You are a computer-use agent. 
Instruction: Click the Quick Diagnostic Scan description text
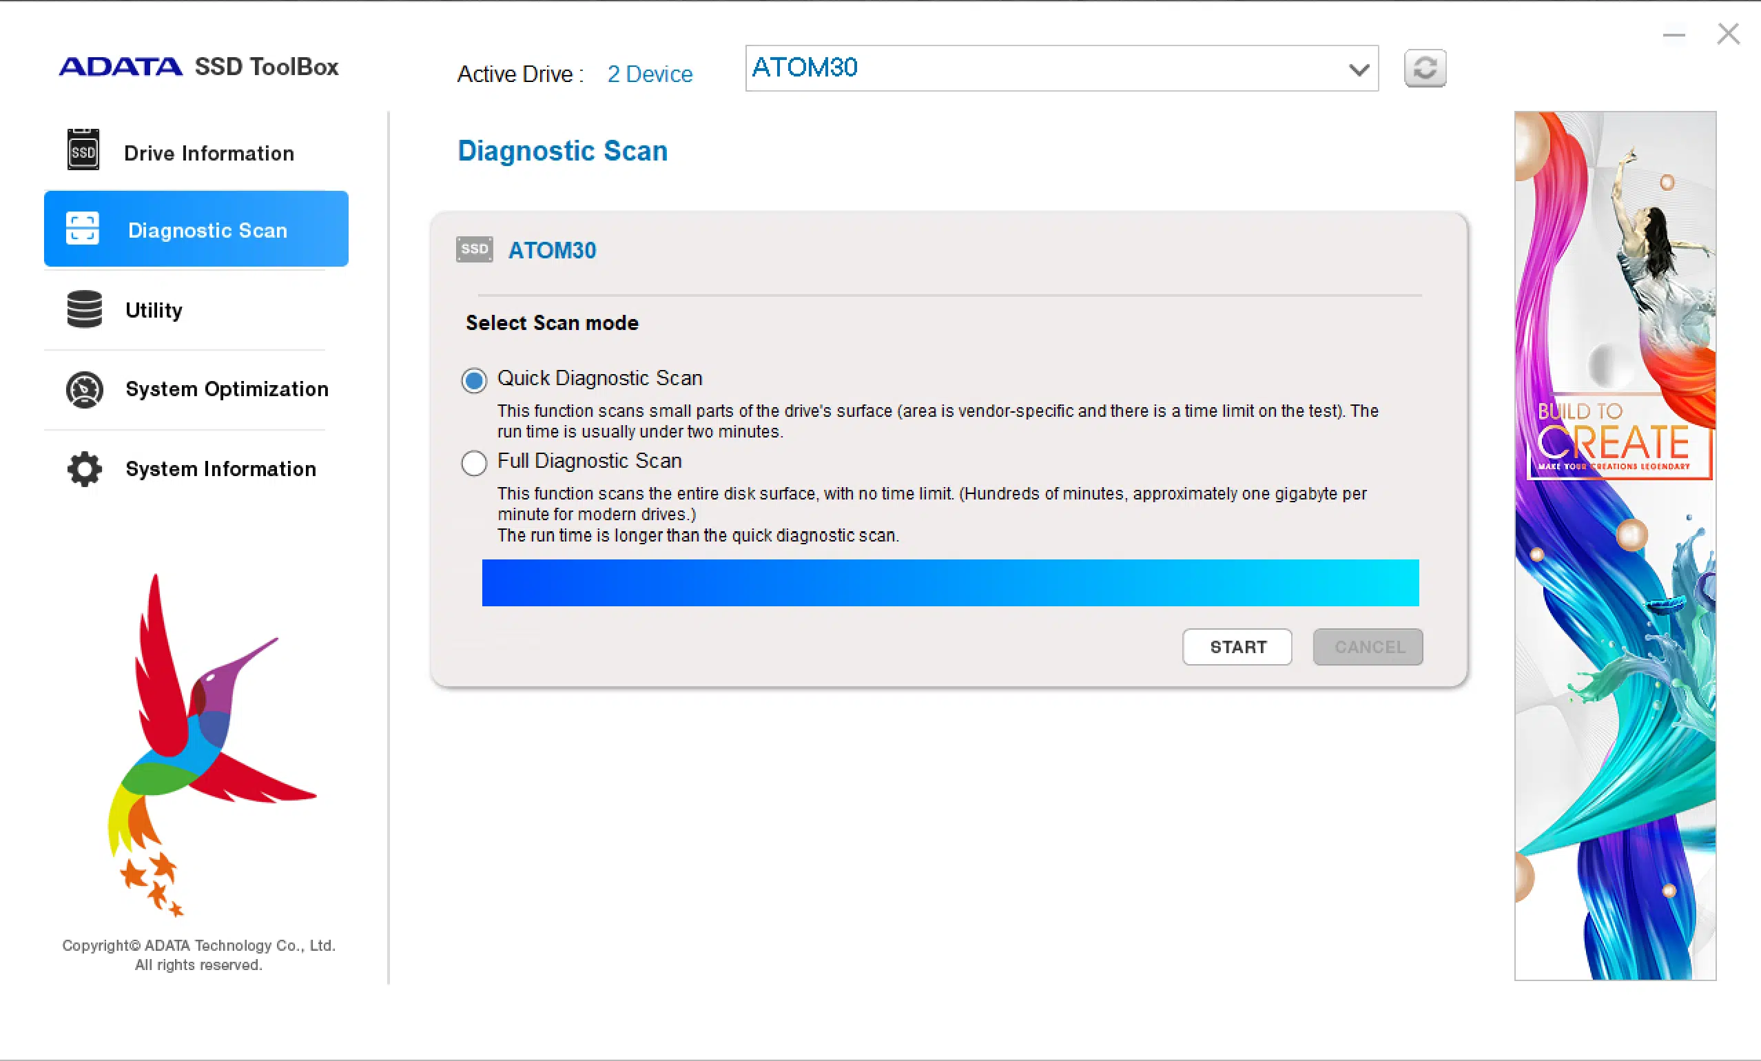click(938, 421)
